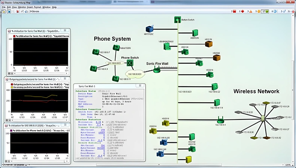Toggle the red square status filter
Viewport: 296px width, 168px height.
pyautogui.click(x=235, y=12)
